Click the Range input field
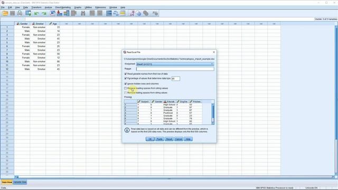Image resolution: width=338 pixels, height=190 pixels. 175,69
